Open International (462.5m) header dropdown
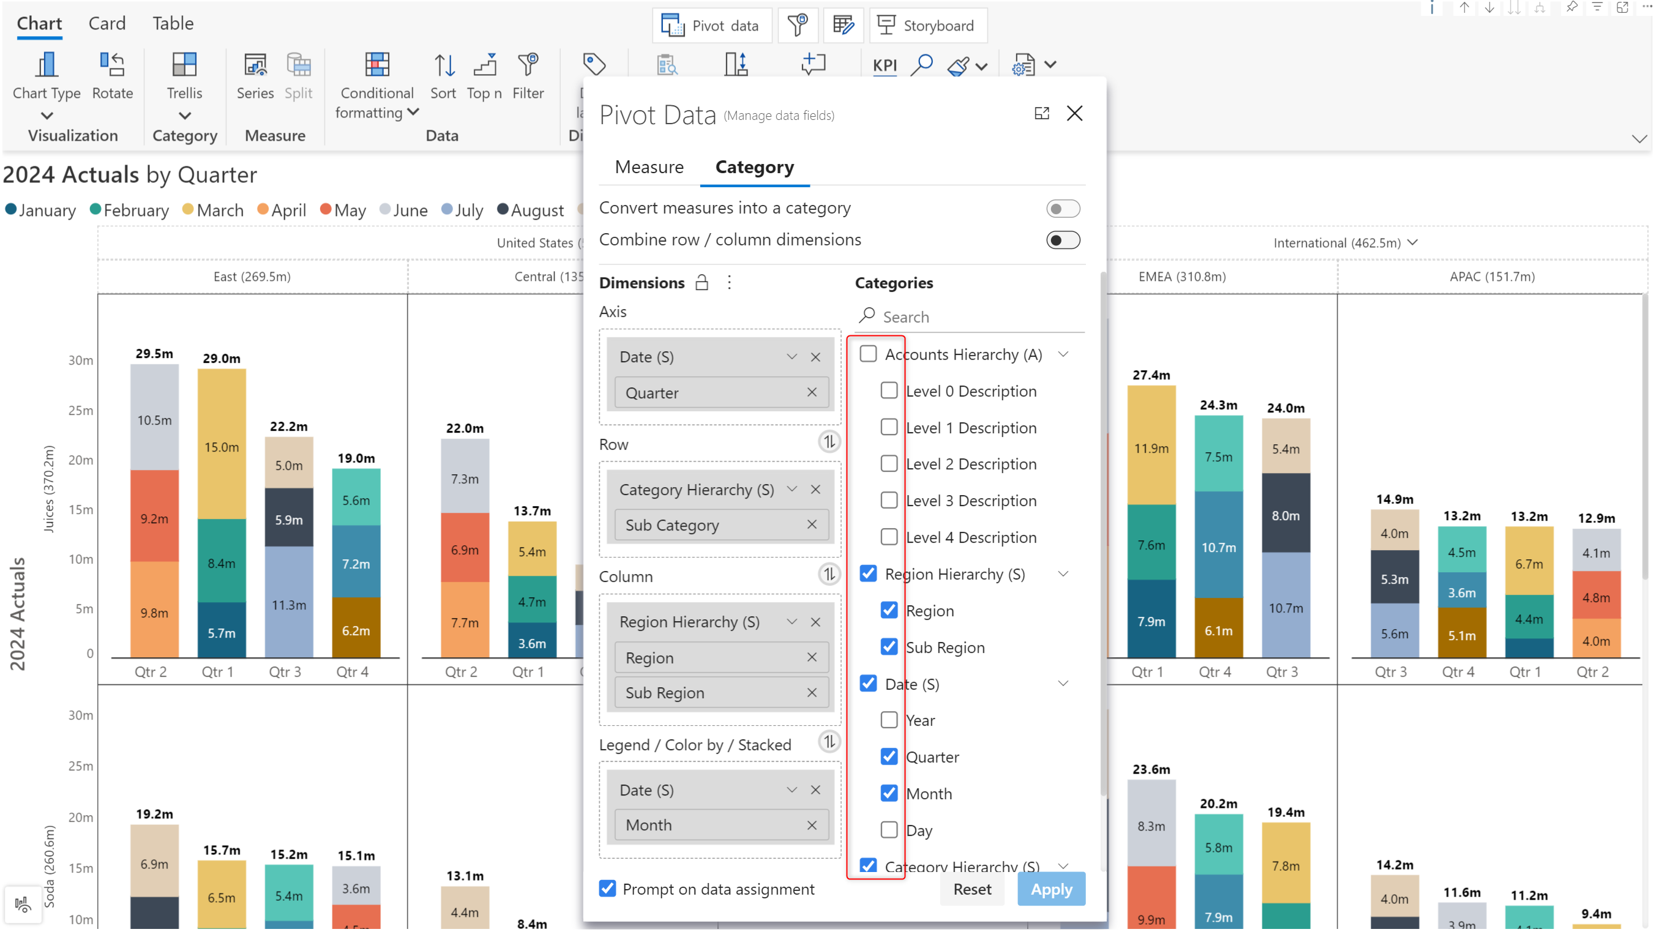The width and height of the screenshot is (1654, 932). pyautogui.click(x=1412, y=242)
